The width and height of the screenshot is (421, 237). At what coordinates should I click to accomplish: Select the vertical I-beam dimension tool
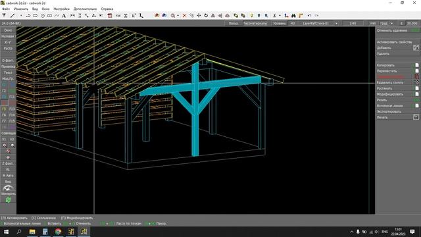pos(80,16)
